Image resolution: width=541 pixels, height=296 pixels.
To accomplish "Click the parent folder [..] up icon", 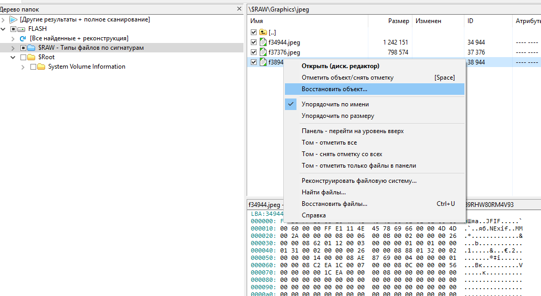I will coord(263,32).
